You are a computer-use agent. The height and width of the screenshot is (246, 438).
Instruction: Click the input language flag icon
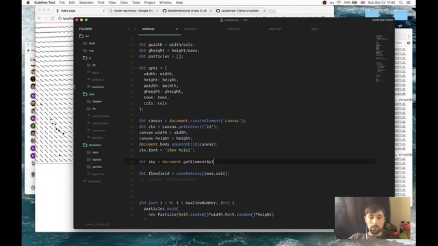(363, 3)
